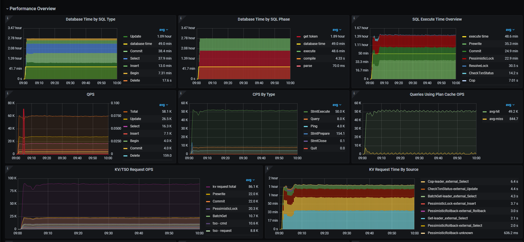Toggle avg-miss series in Plan Cache legend
This screenshot has height=242, width=524.
pyautogui.click(x=496, y=119)
